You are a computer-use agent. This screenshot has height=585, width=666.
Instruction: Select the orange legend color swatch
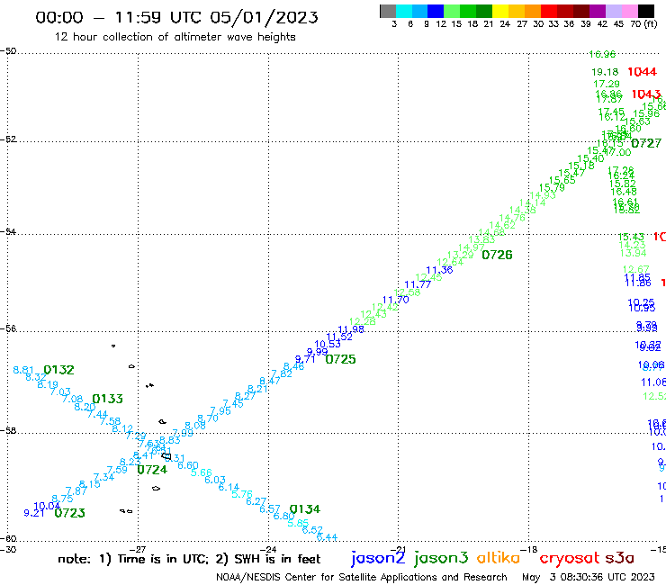pos(533,11)
